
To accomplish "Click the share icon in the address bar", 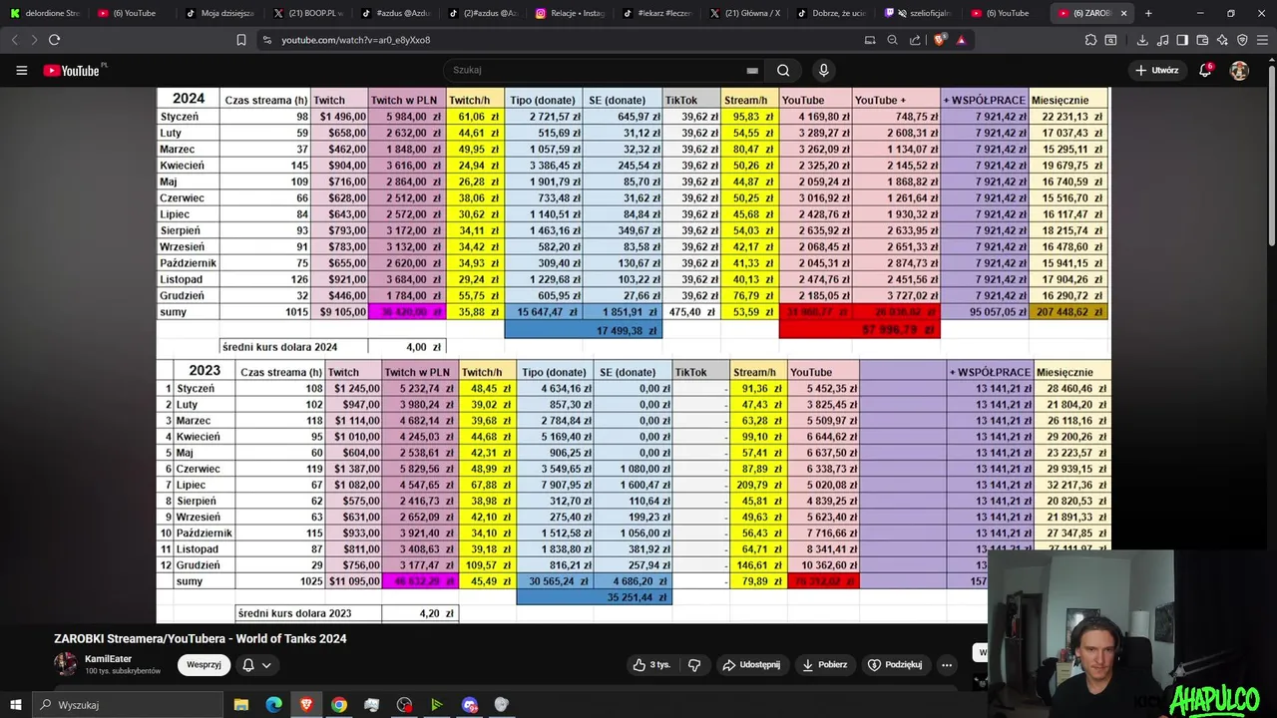I will pyautogui.click(x=915, y=40).
